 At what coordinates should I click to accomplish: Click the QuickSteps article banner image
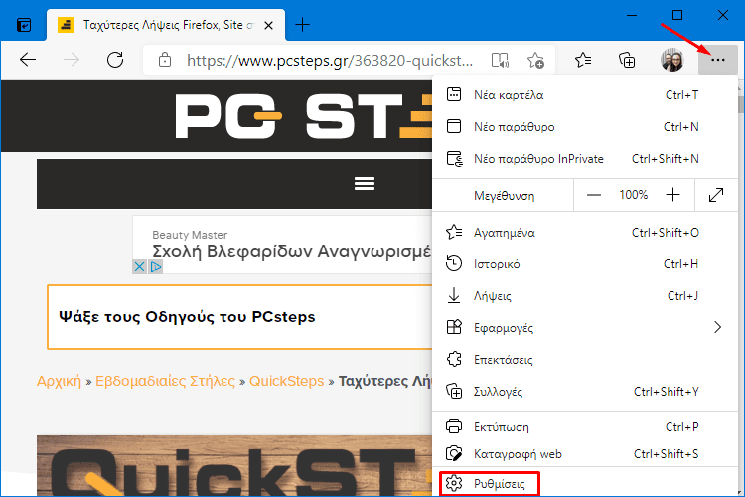pyautogui.click(x=234, y=465)
